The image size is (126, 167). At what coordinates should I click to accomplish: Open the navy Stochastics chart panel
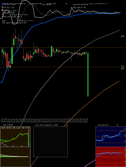pos(111,137)
